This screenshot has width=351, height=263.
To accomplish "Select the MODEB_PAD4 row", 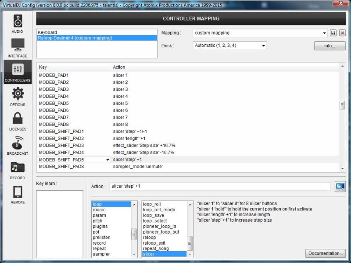I will coord(188,96).
